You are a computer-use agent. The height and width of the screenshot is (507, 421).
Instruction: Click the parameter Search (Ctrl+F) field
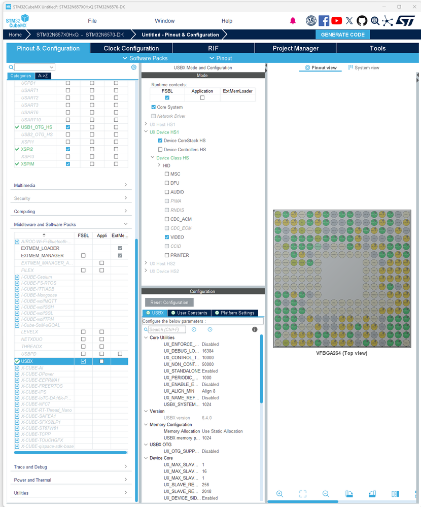pos(167,329)
